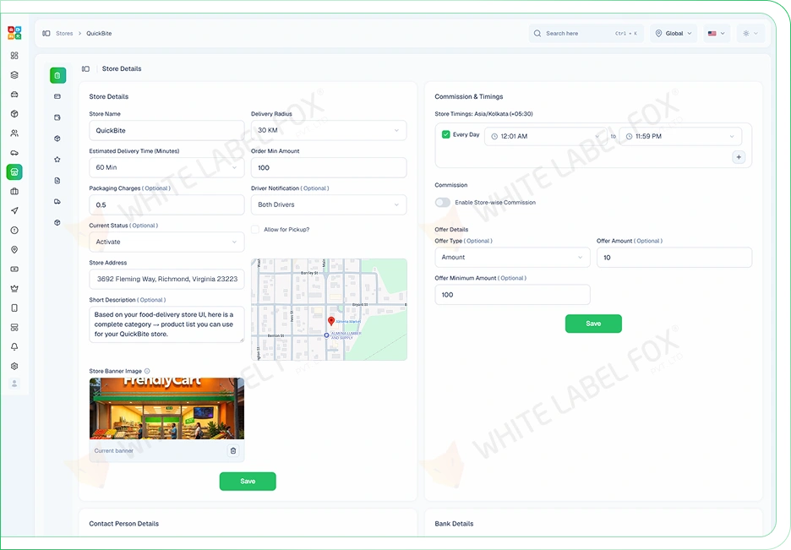The height and width of the screenshot is (550, 791).
Task: Edit the Offer Minimum Amount field
Action: tap(512, 294)
